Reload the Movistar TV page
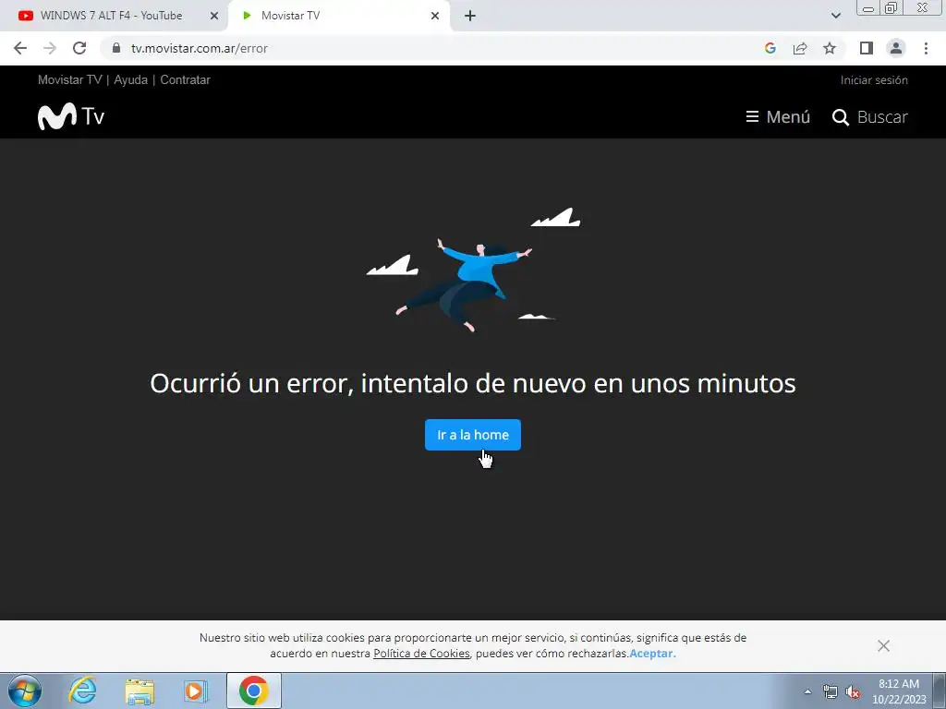Screen dimensions: 946x709 [x=79, y=48]
